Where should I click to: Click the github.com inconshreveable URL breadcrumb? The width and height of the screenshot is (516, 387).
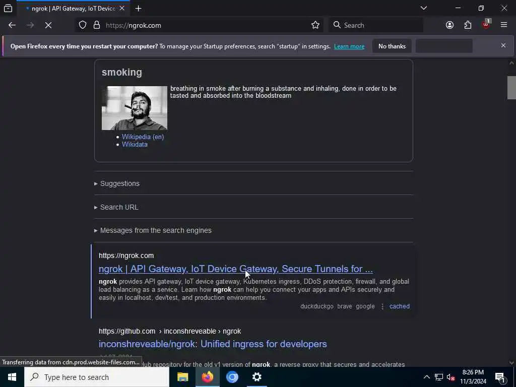coord(170,331)
